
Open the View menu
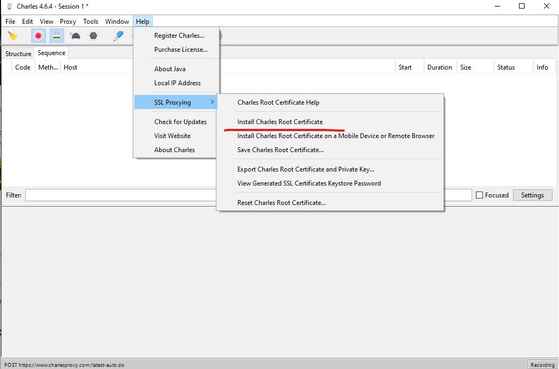pos(46,22)
